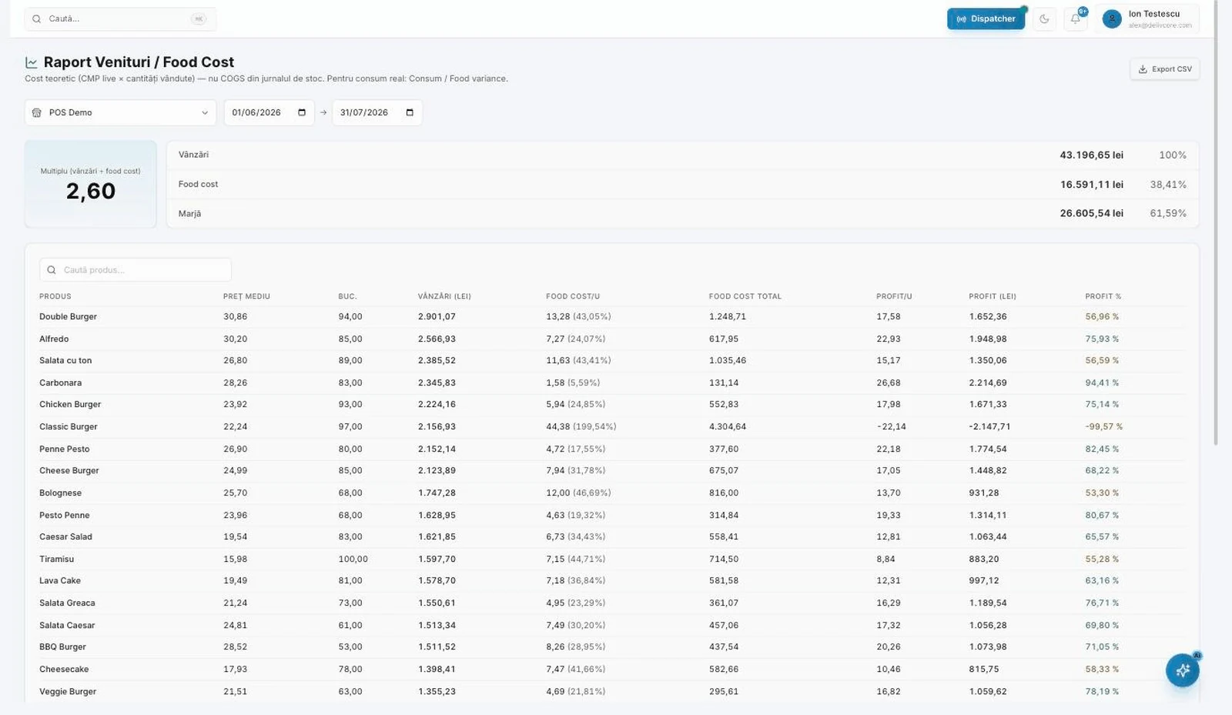Focus the Caută produs search field
1232x715 pixels.
pyautogui.click(x=136, y=270)
